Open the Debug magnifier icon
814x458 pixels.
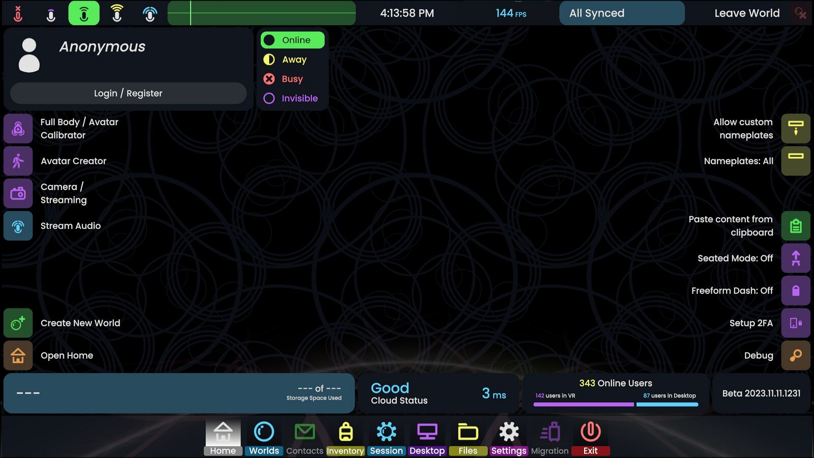(796, 355)
